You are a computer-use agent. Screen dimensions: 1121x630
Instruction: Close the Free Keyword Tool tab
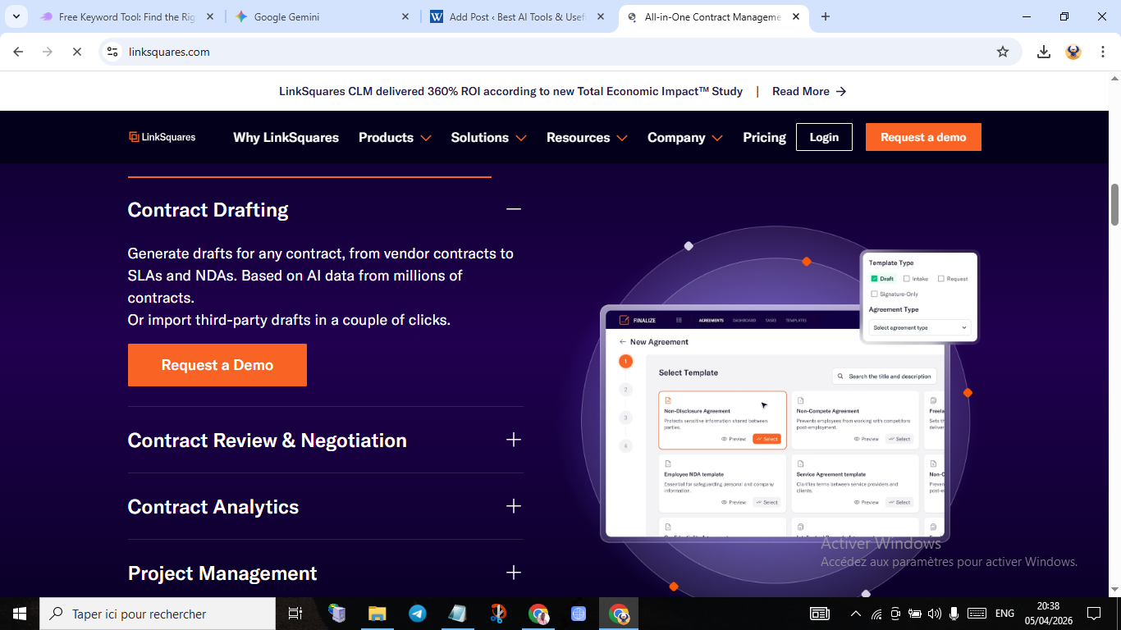pyautogui.click(x=210, y=16)
